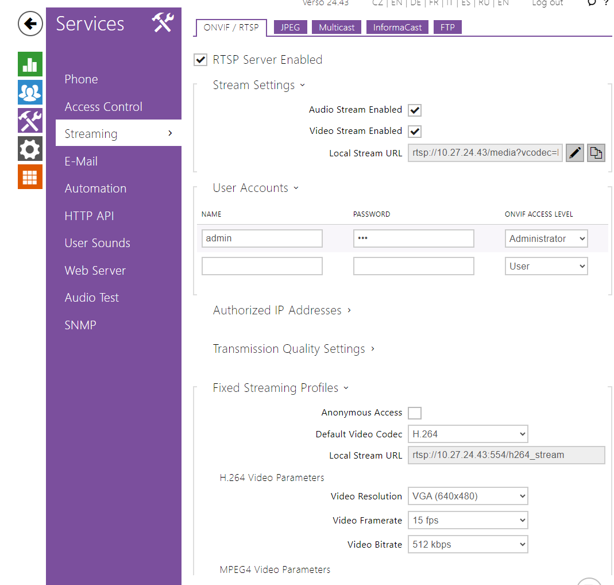
Task: Disable the RTSP Server Enabled checkbox
Action: point(200,60)
